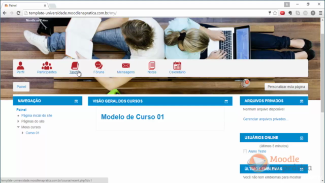This screenshot has width=325, height=183.
Task: Open Curso 01 navigation link
Action: (32, 133)
